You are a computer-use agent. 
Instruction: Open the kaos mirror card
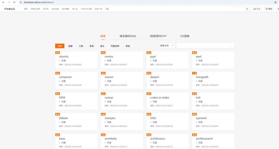click(76, 141)
